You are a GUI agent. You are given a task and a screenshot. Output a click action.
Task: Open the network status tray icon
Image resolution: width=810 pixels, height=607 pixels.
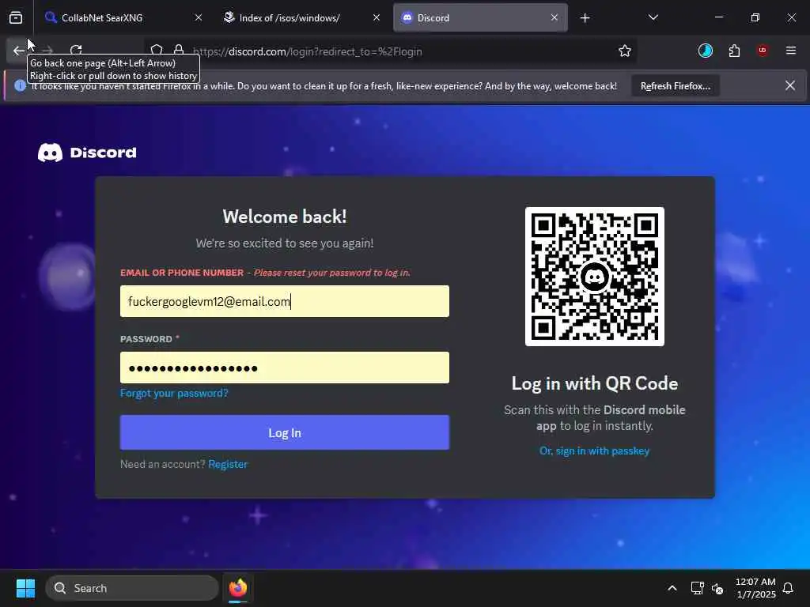697,588
